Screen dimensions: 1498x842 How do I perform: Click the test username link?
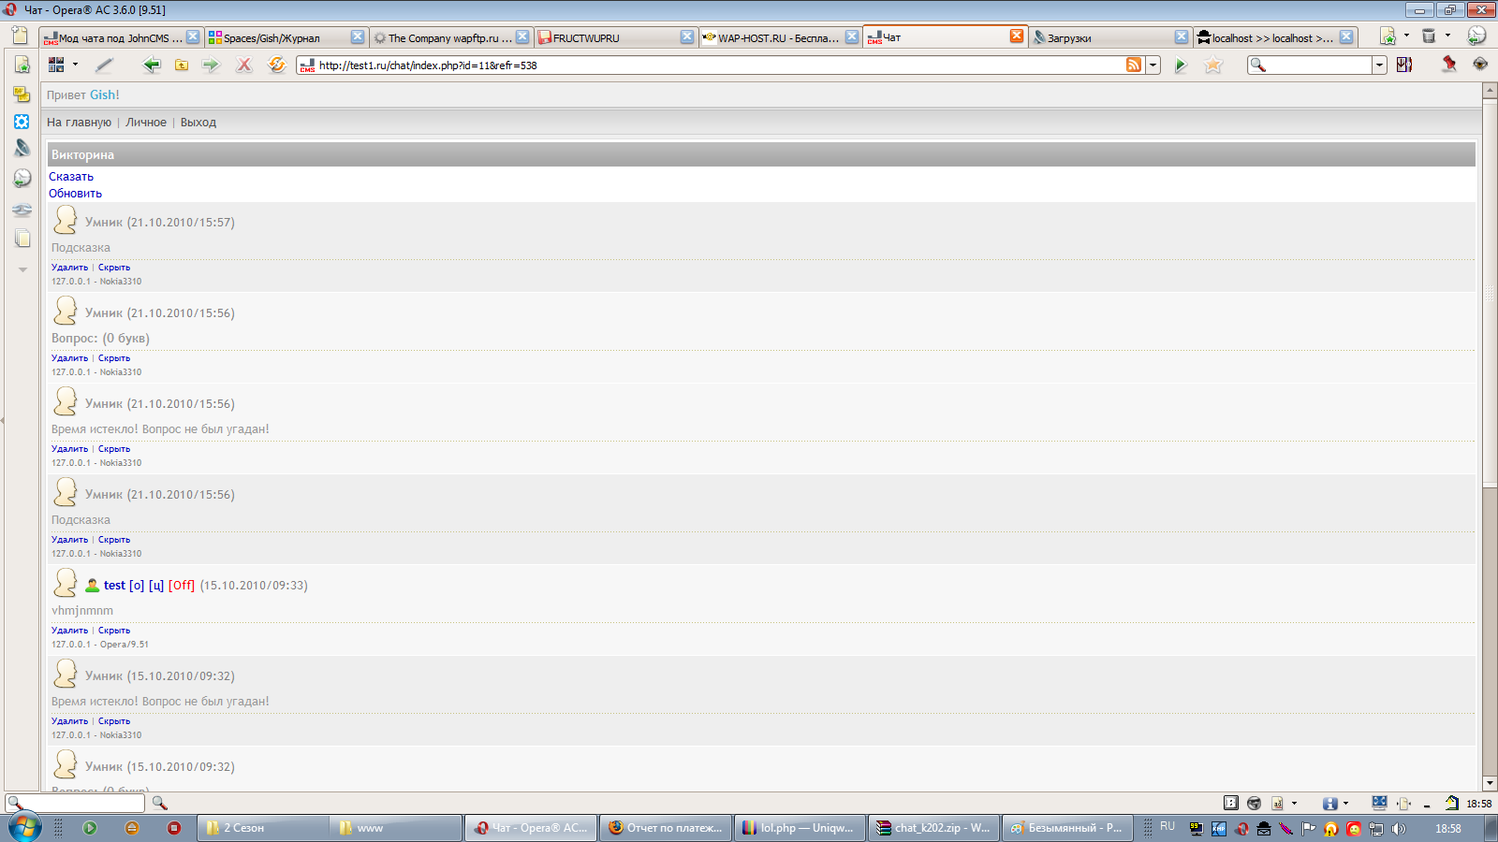(x=114, y=586)
